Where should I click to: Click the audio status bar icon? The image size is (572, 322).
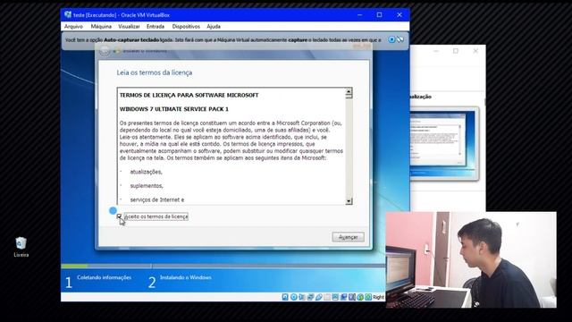point(302,297)
